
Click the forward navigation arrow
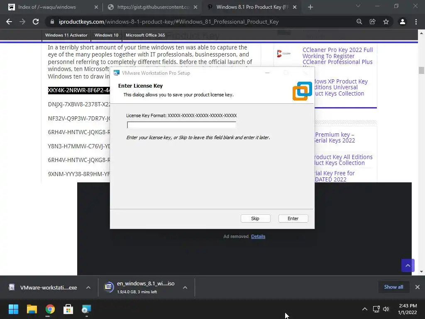22,22
